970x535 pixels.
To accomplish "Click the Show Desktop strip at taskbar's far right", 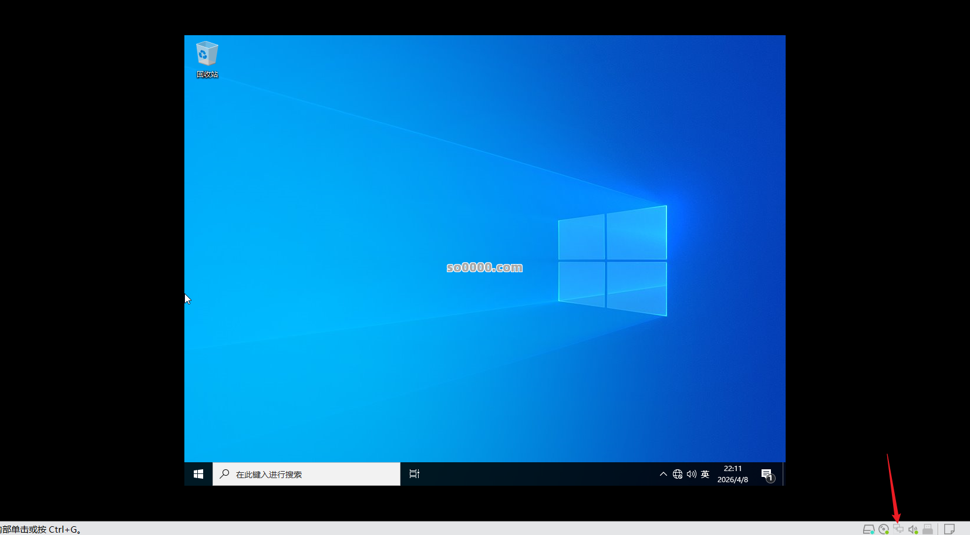I will [x=783, y=474].
